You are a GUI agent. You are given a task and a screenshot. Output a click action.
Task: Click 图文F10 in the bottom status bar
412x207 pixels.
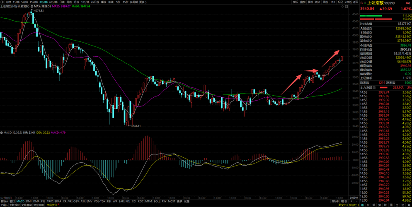[343, 205]
